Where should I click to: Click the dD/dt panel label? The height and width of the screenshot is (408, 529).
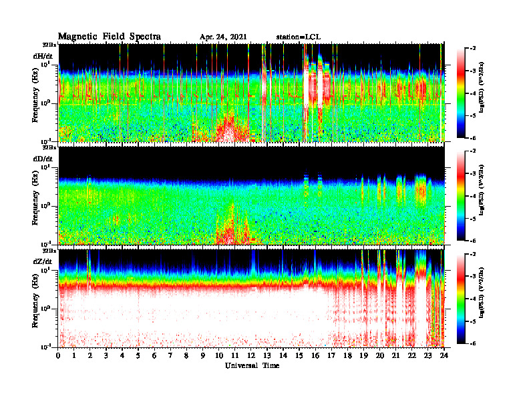pyautogui.click(x=43, y=159)
